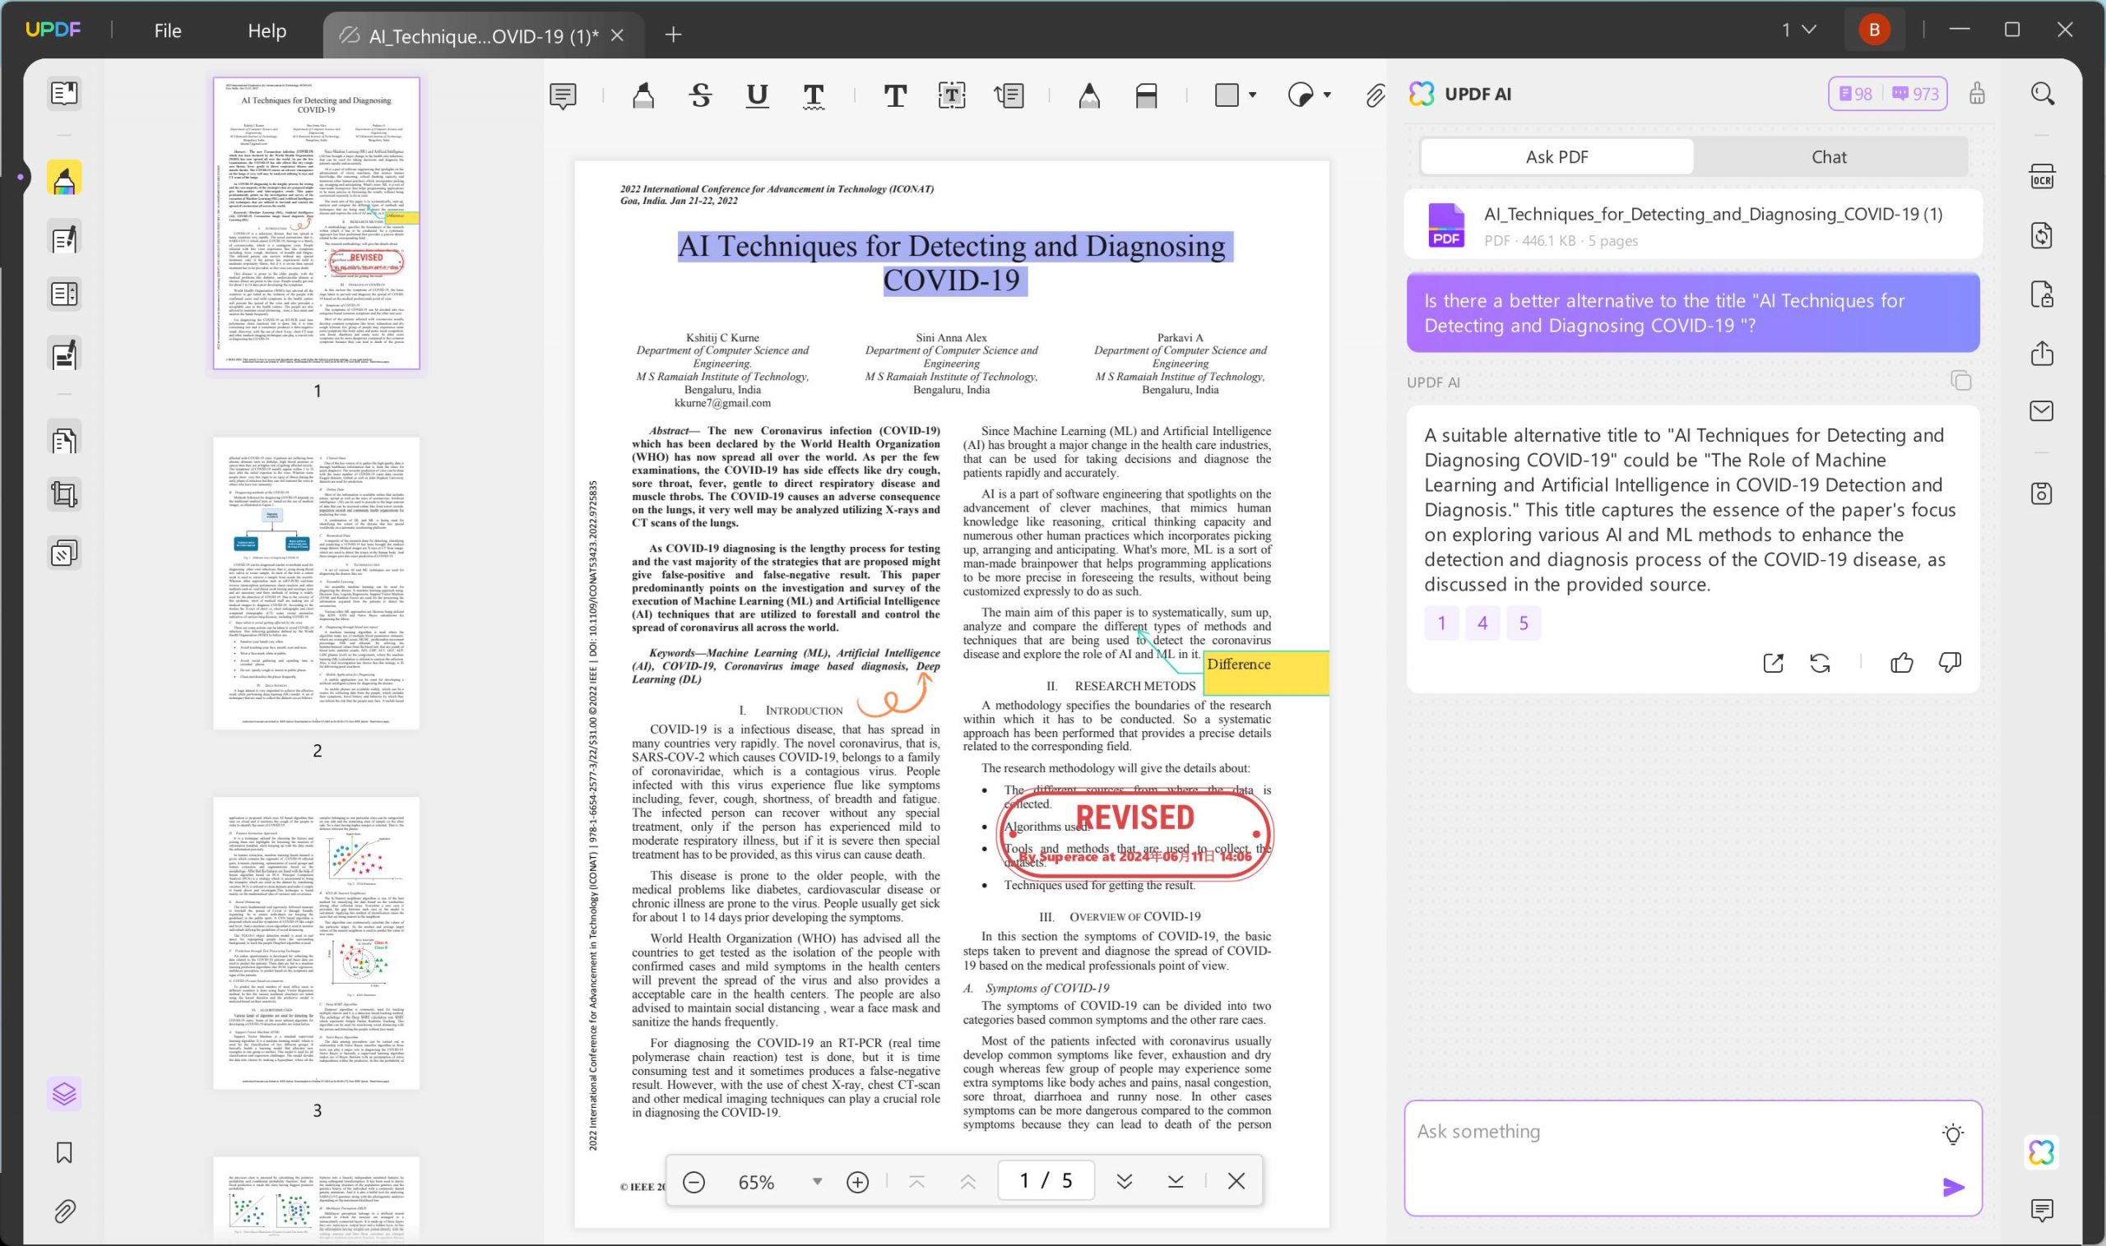Click source reference 5 in the AI response

pyautogui.click(x=1524, y=623)
